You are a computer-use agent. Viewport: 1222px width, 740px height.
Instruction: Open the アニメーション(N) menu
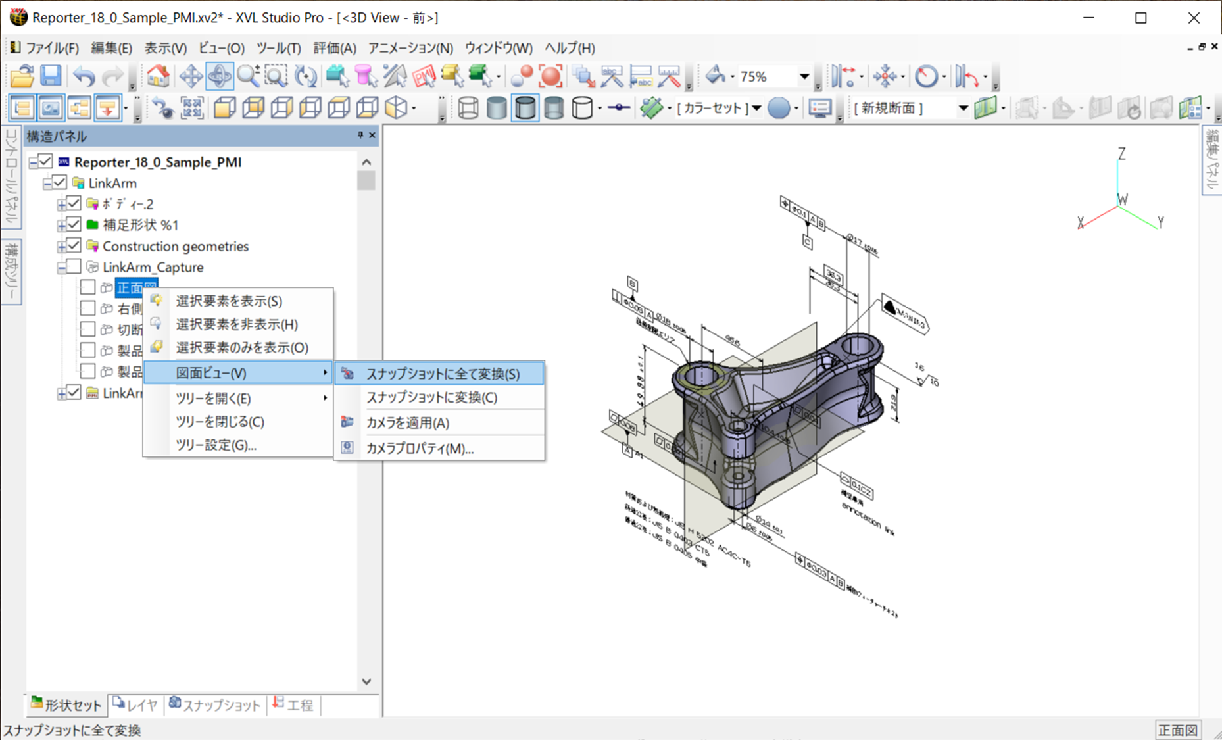click(410, 48)
